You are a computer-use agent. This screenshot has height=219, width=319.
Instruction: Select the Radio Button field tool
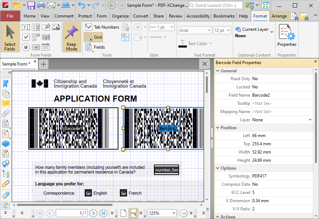(x=26, y=47)
